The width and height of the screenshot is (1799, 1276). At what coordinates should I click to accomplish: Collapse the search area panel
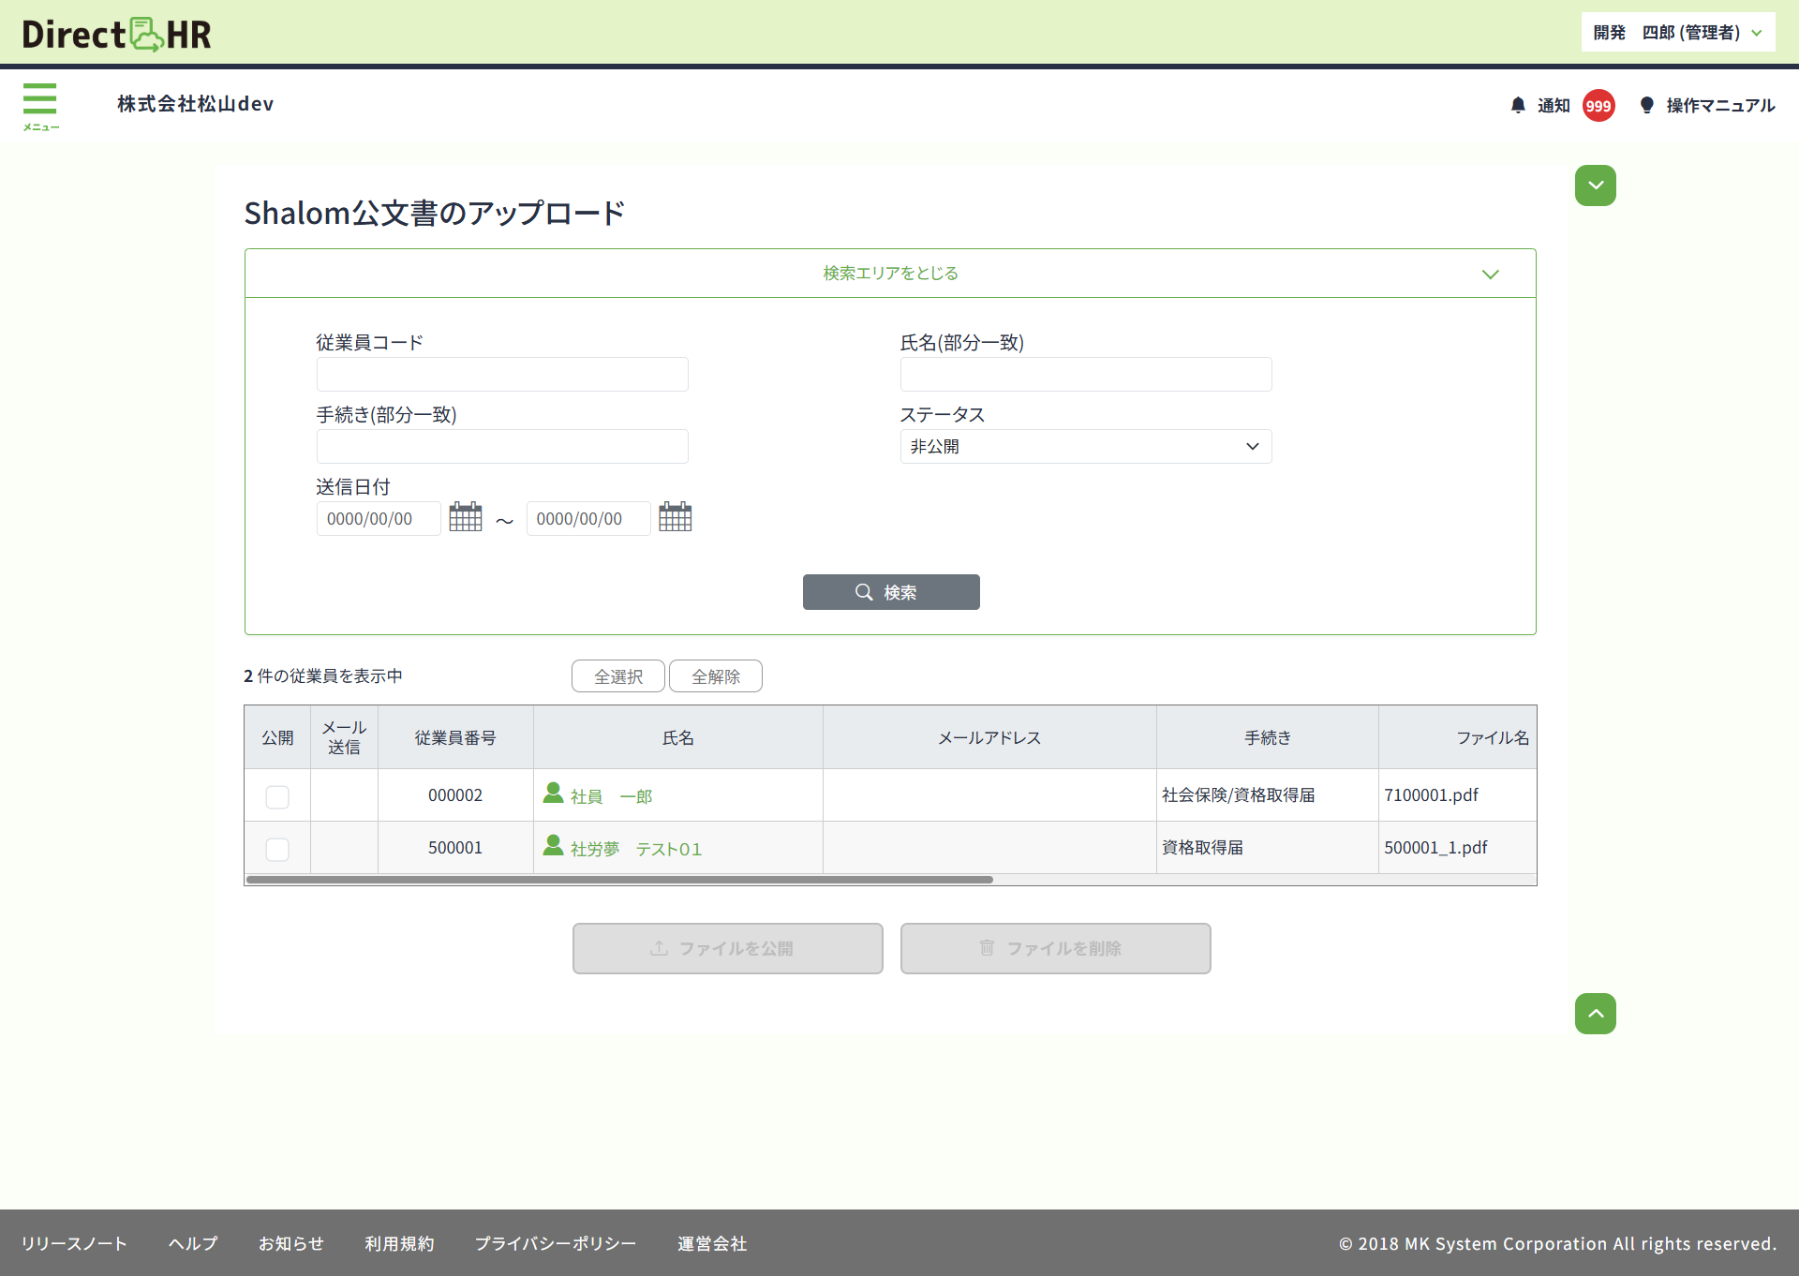890,274
